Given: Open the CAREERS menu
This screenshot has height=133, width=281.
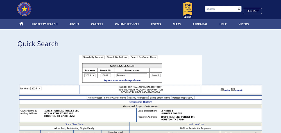Looking at the screenshot, I should pyautogui.click(x=97, y=24).
